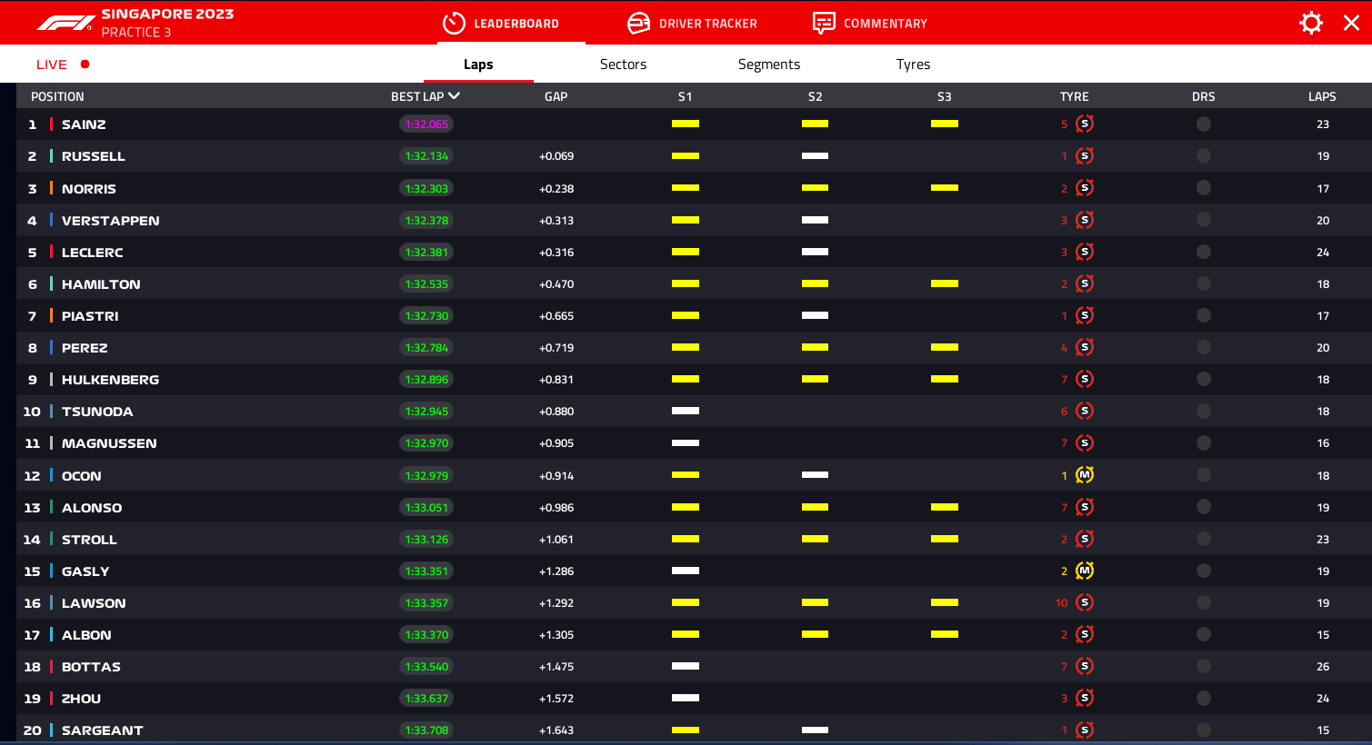Click Russell's soft tyre icon
Viewport: 1372px width, 745px height.
1085,156
